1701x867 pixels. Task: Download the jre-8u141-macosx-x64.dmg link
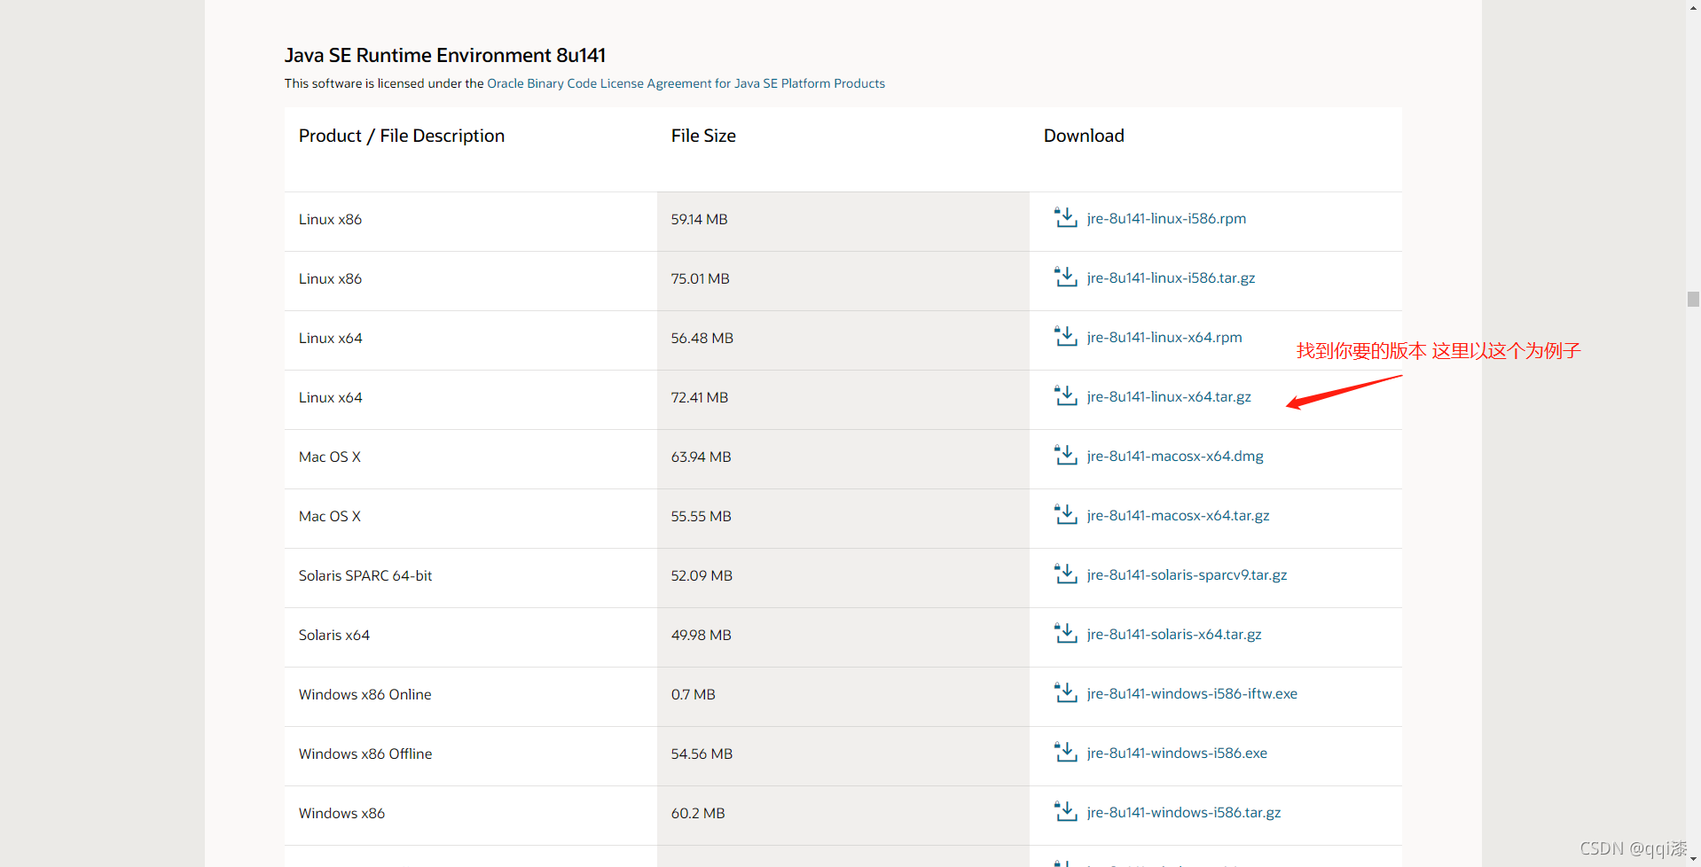[x=1175, y=457]
